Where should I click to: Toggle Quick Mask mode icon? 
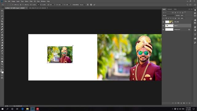2,75
